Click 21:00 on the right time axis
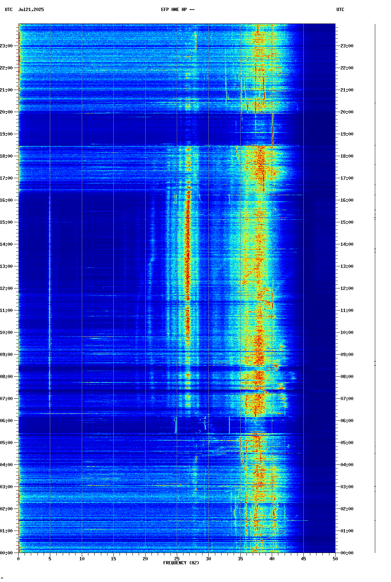This screenshot has height=582, width=391. pos(347,90)
